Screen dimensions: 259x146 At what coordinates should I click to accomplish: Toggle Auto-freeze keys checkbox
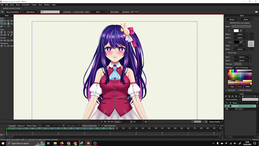coord(102,126)
